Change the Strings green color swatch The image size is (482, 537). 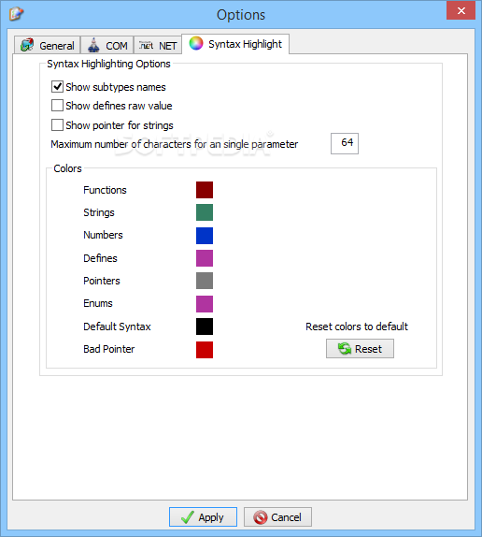tap(205, 212)
